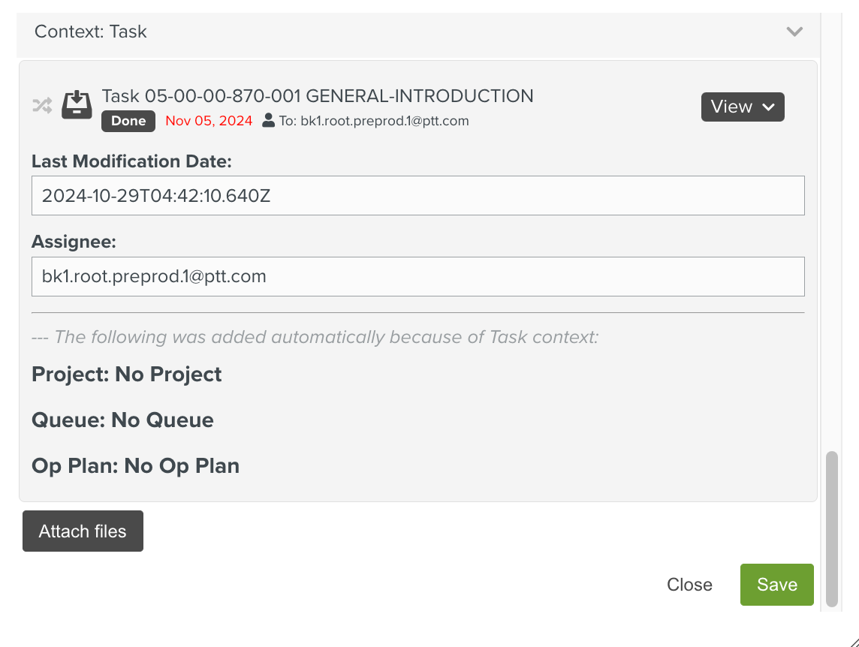Collapse the Context: Task section chevron

794,32
